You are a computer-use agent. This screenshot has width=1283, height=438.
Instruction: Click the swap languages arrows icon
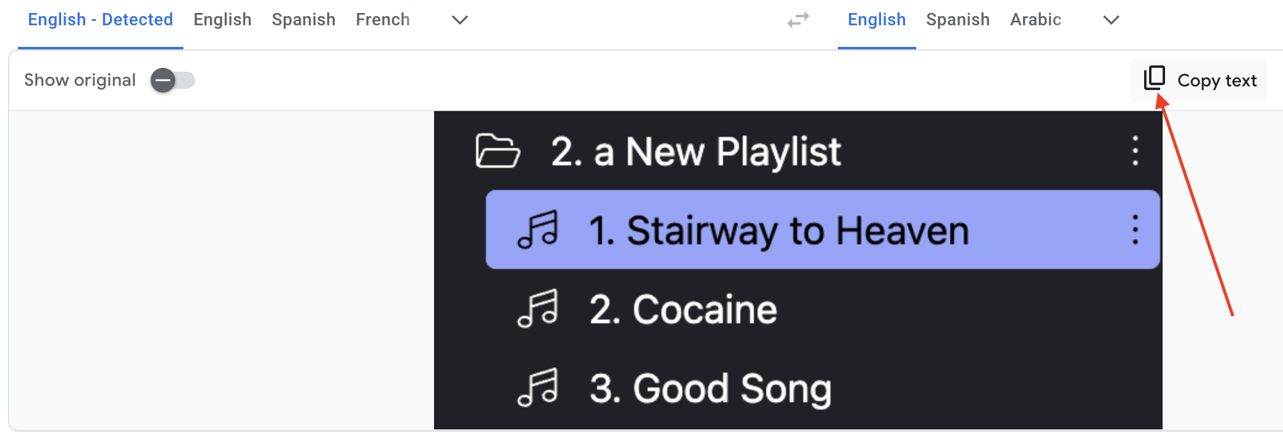pos(798,20)
